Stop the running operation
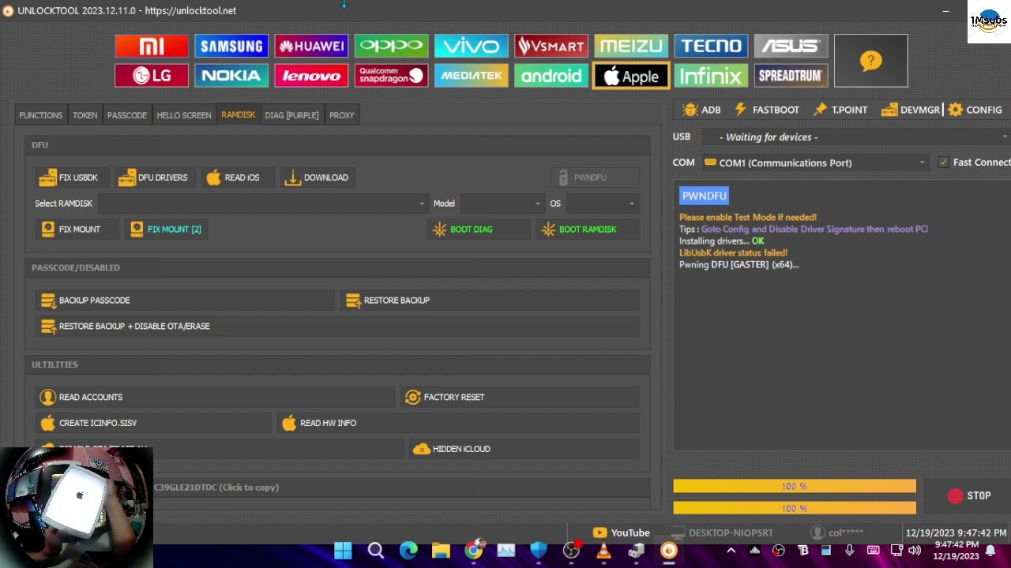 click(969, 496)
